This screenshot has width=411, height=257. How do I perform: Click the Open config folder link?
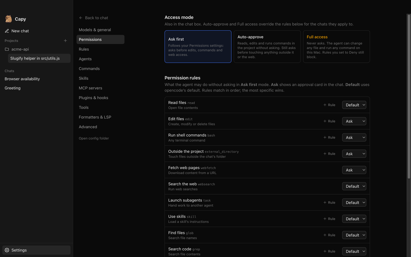coord(94,138)
